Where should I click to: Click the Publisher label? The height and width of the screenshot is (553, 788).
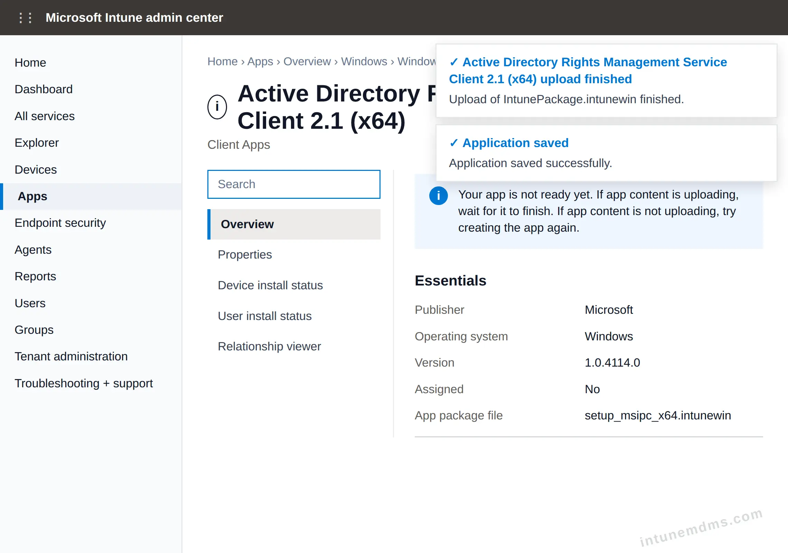click(x=439, y=310)
